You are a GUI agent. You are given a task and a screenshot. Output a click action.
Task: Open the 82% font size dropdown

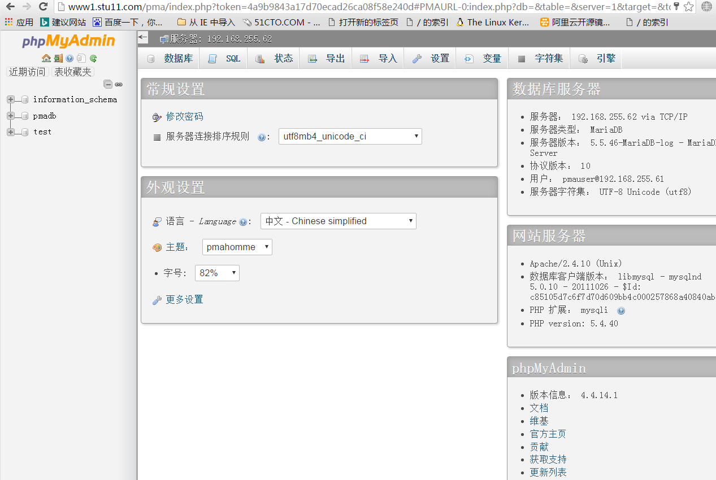[x=217, y=273]
